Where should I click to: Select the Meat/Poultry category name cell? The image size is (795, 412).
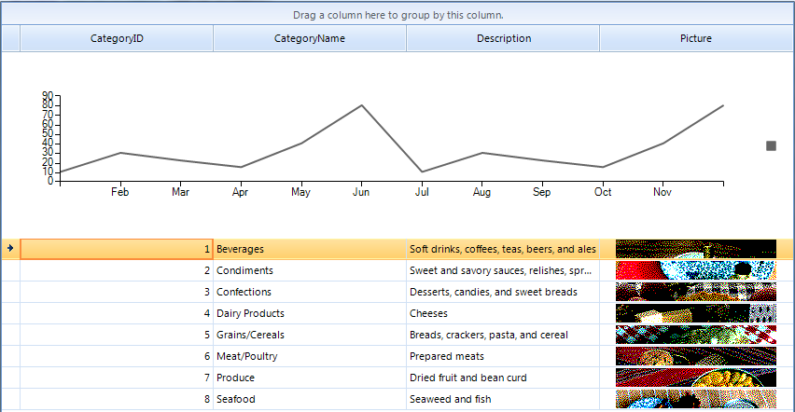pos(309,356)
